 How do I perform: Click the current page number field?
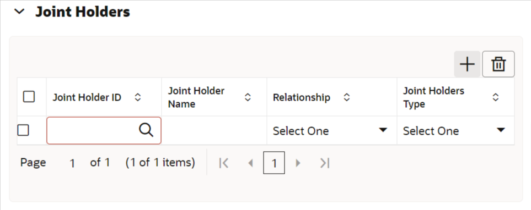pos(72,163)
